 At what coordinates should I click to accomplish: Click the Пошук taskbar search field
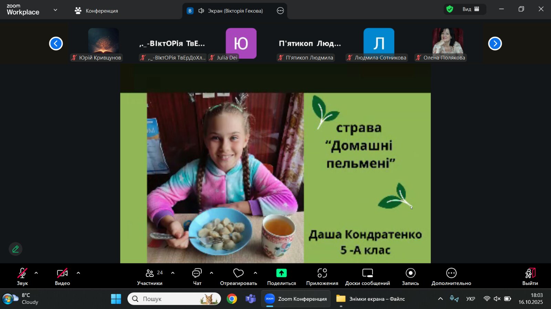point(174,299)
